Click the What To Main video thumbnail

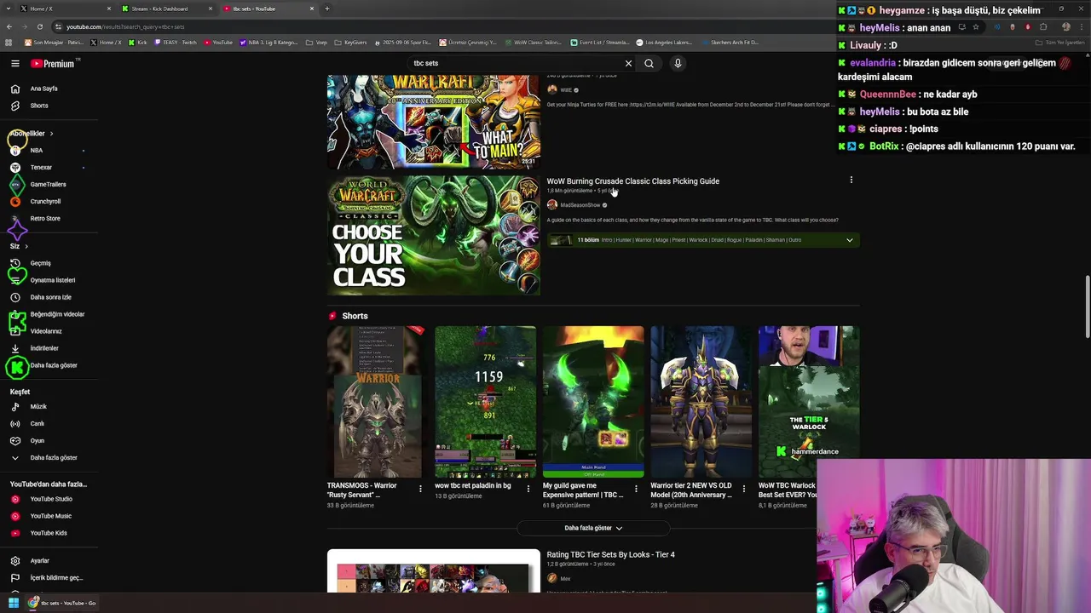(x=434, y=122)
